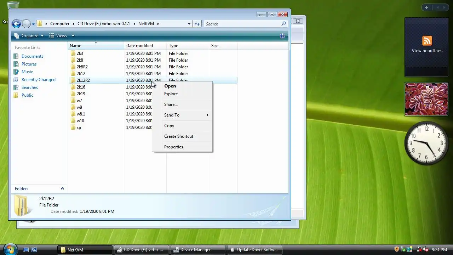Image resolution: width=453 pixels, height=255 pixels.
Task: Expand the chevron after Computer in breadcrumb
Action: tap(74, 24)
